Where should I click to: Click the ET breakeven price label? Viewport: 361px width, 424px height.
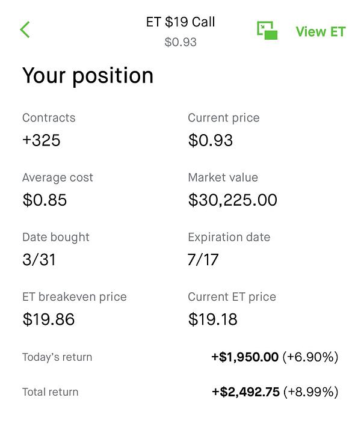click(75, 296)
